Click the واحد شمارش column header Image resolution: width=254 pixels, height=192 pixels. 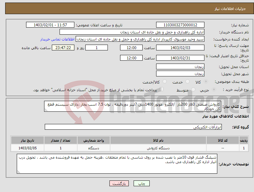tap(94, 140)
